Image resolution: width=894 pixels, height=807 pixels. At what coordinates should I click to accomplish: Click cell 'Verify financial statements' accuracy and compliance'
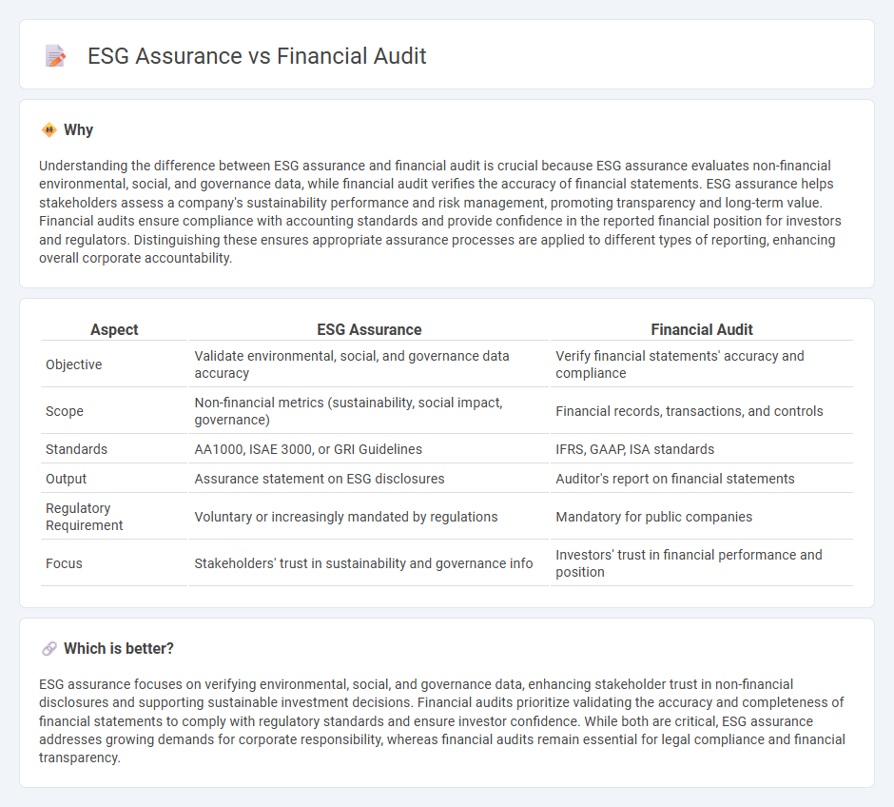[x=702, y=364]
